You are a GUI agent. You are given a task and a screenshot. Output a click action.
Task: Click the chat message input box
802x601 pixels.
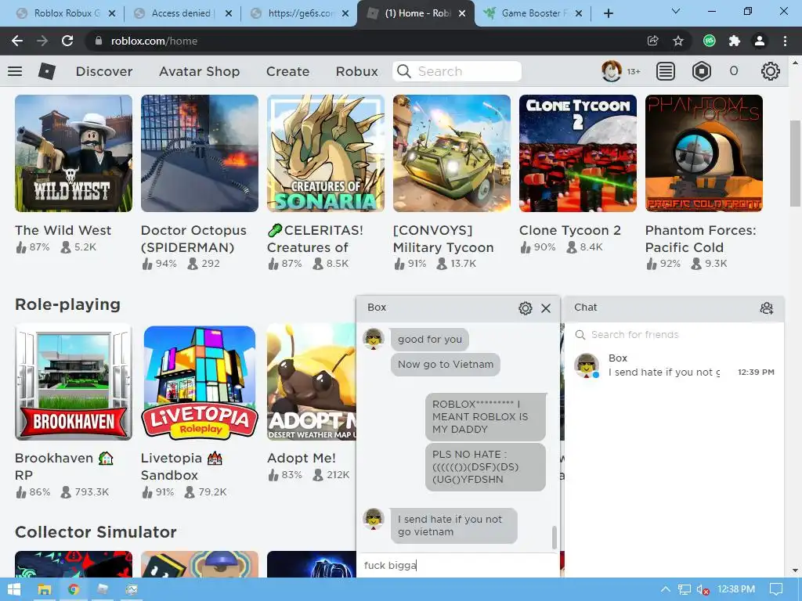click(457, 565)
